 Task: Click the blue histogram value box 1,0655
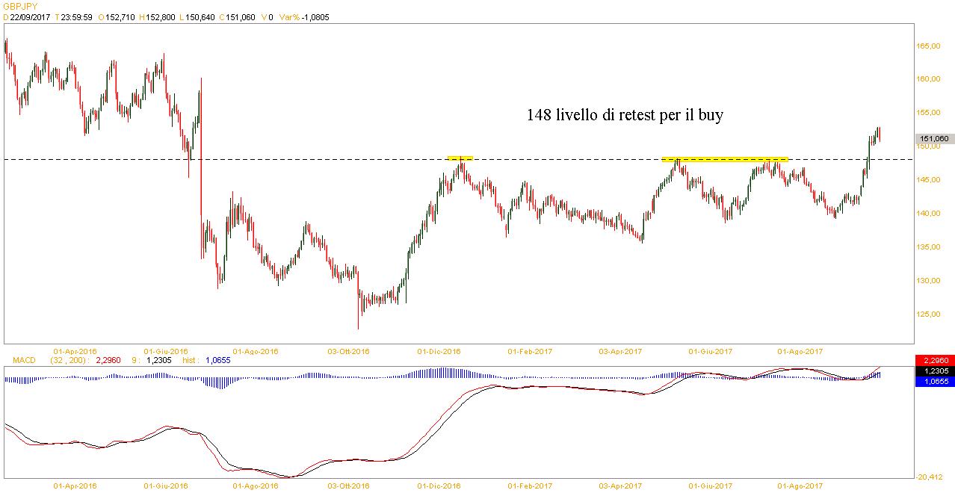click(934, 381)
